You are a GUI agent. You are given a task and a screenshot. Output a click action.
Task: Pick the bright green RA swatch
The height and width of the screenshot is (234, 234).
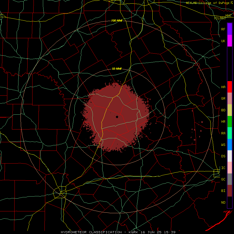point(230,133)
